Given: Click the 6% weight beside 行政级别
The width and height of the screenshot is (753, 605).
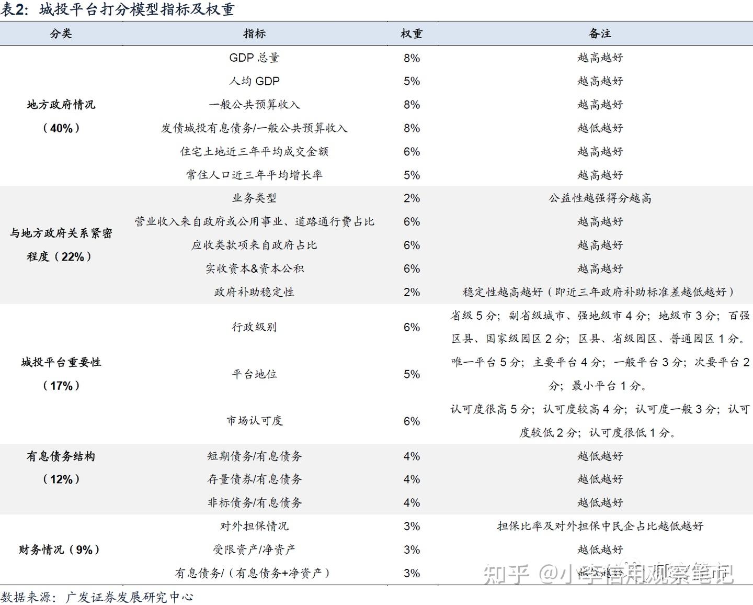Looking at the screenshot, I should pos(412,328).
